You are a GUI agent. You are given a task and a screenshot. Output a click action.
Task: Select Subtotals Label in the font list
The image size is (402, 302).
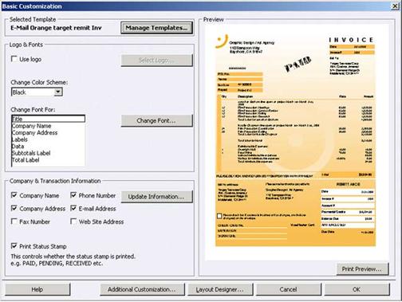point(31,153)
